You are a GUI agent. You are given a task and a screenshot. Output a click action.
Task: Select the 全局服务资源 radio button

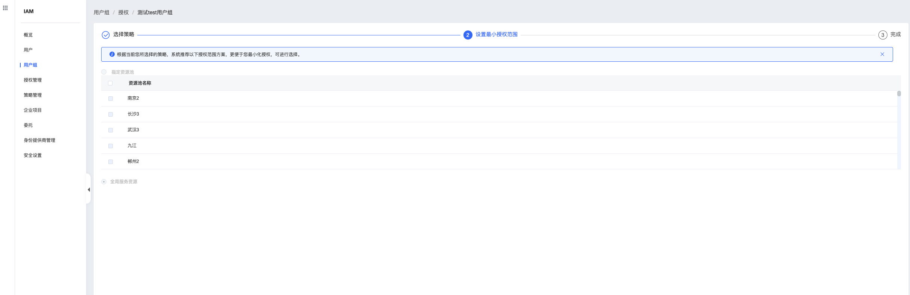(x=104, y=182)
